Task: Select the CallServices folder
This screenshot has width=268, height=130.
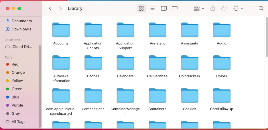Action: coord(157,66)
